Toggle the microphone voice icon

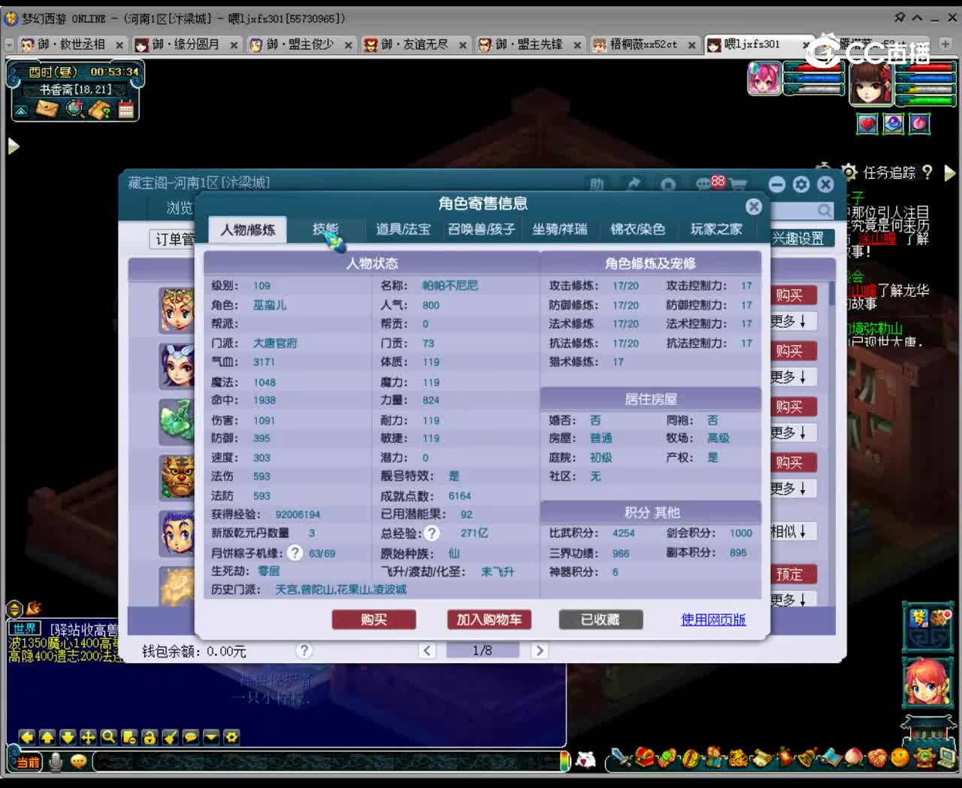coord(55,762)
